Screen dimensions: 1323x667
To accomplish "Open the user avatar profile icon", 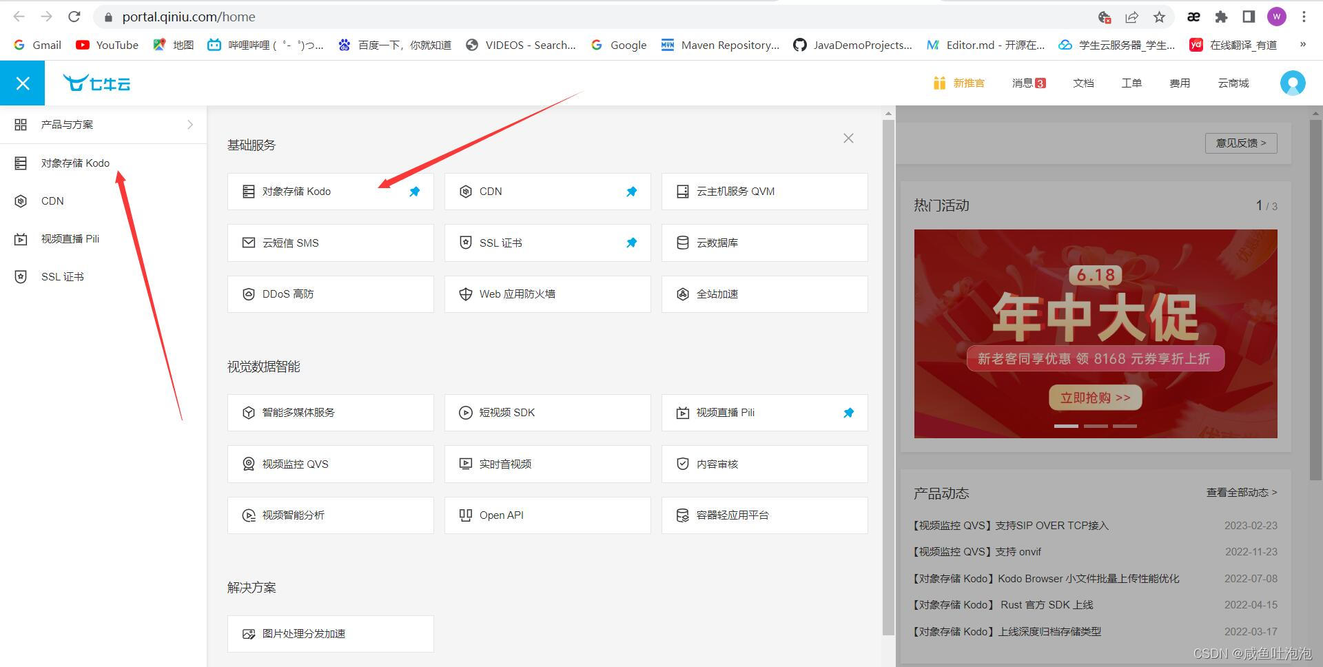I will tap(1293, 83).
